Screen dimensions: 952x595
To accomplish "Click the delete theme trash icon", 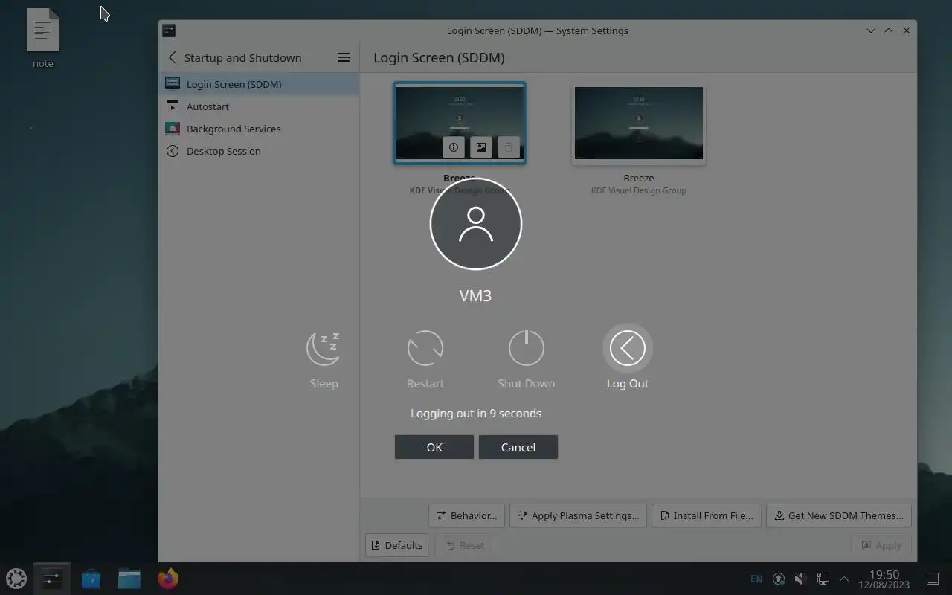I will point(509,147).
